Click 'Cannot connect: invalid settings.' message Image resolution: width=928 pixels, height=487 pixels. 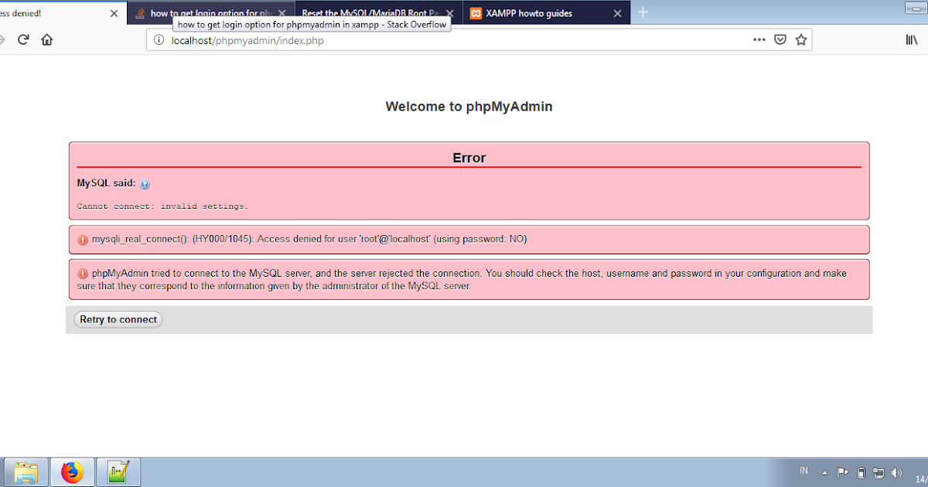tap(162, 206)
